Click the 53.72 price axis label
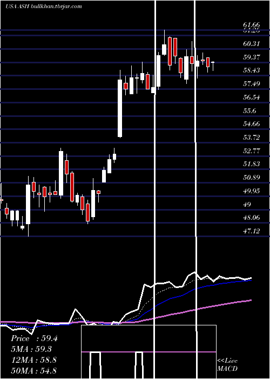Image resolution: width=270 pixels, height=379 pixels. coord(252,138)
